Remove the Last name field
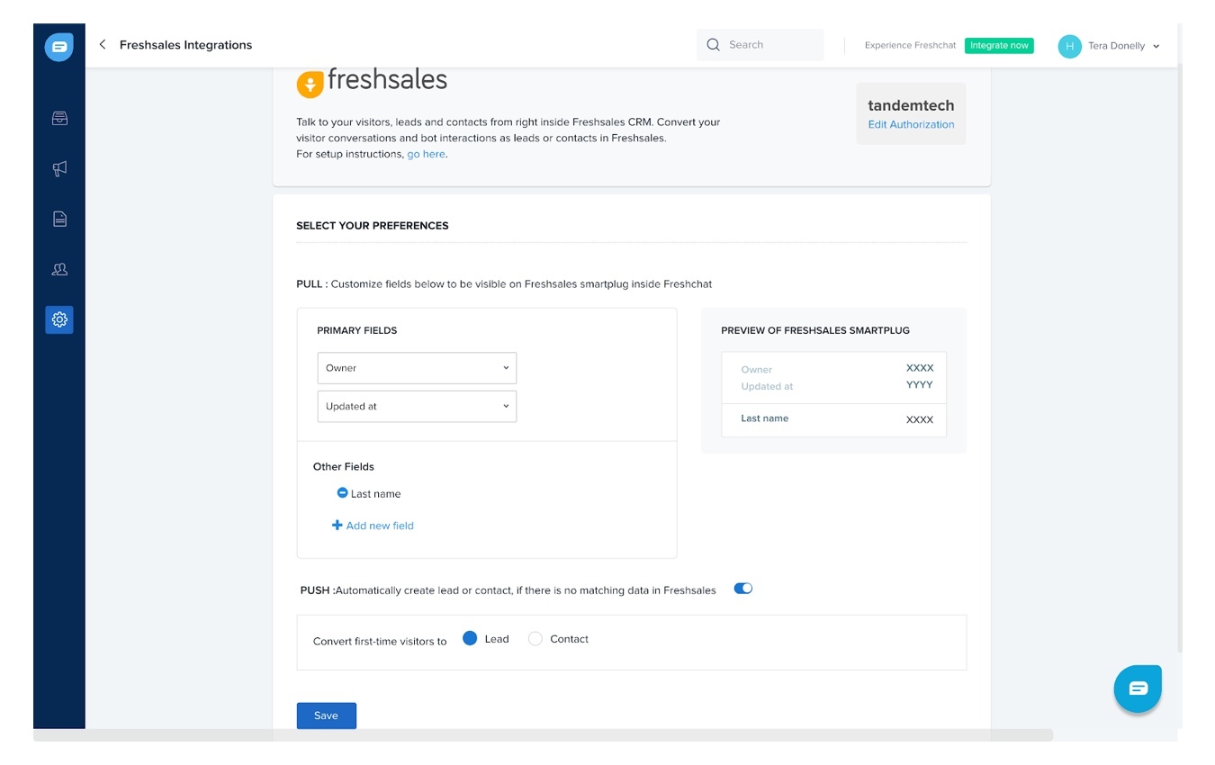This screenshot has width=1215, height=765. [x=342, y=493]
